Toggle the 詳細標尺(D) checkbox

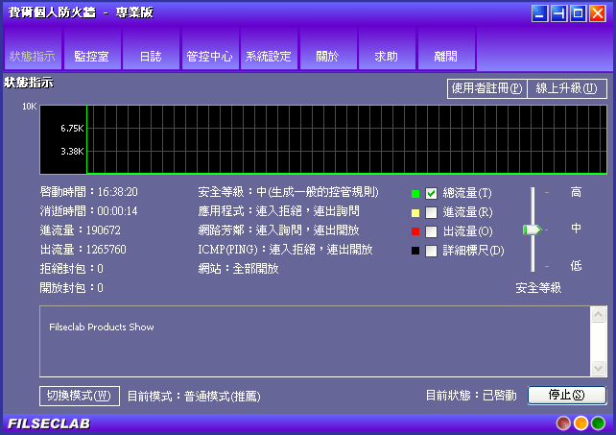tap(432, 251)
